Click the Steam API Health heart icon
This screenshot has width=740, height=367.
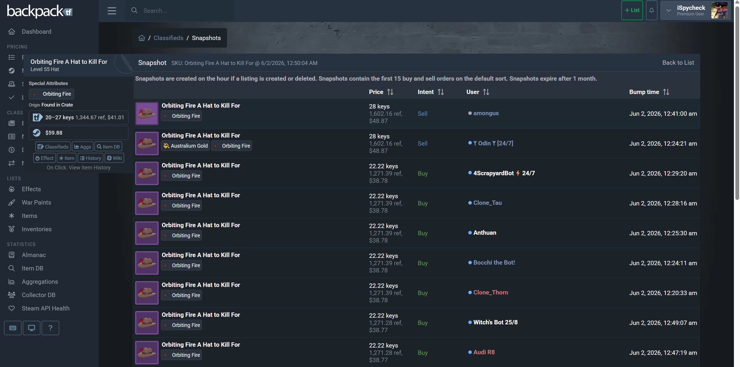12,308
